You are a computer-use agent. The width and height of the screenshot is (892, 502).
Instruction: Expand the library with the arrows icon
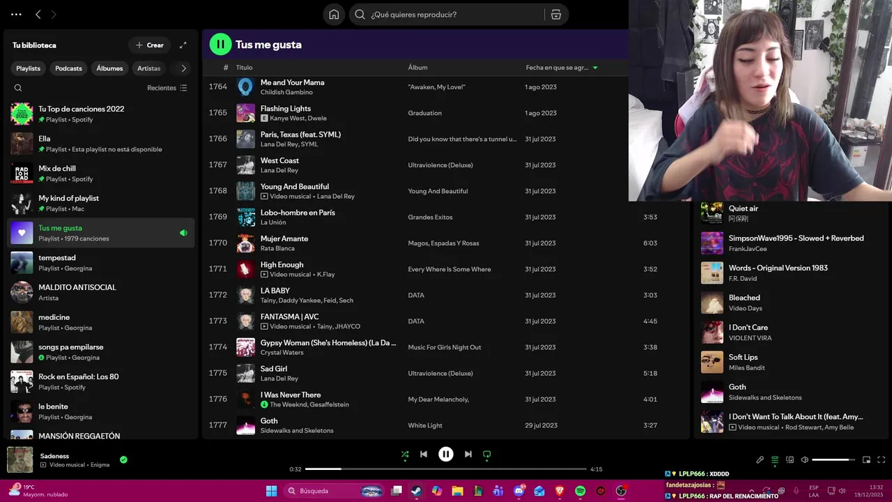[183, 45]
